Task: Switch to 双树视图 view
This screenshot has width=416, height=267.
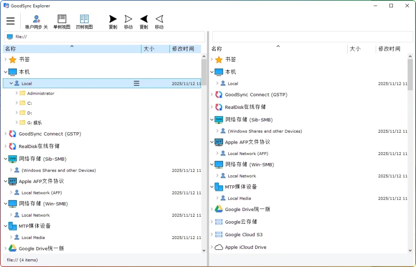Action: point(84,18)
